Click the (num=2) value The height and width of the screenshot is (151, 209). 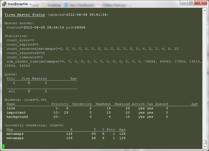(57, 125)
